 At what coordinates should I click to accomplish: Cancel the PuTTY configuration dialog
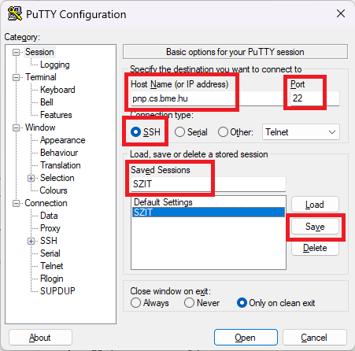pos(314,338)
